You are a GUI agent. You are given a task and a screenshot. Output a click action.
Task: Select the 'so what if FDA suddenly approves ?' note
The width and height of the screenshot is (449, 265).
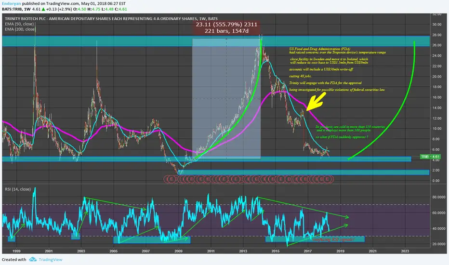tap(342, 137)
